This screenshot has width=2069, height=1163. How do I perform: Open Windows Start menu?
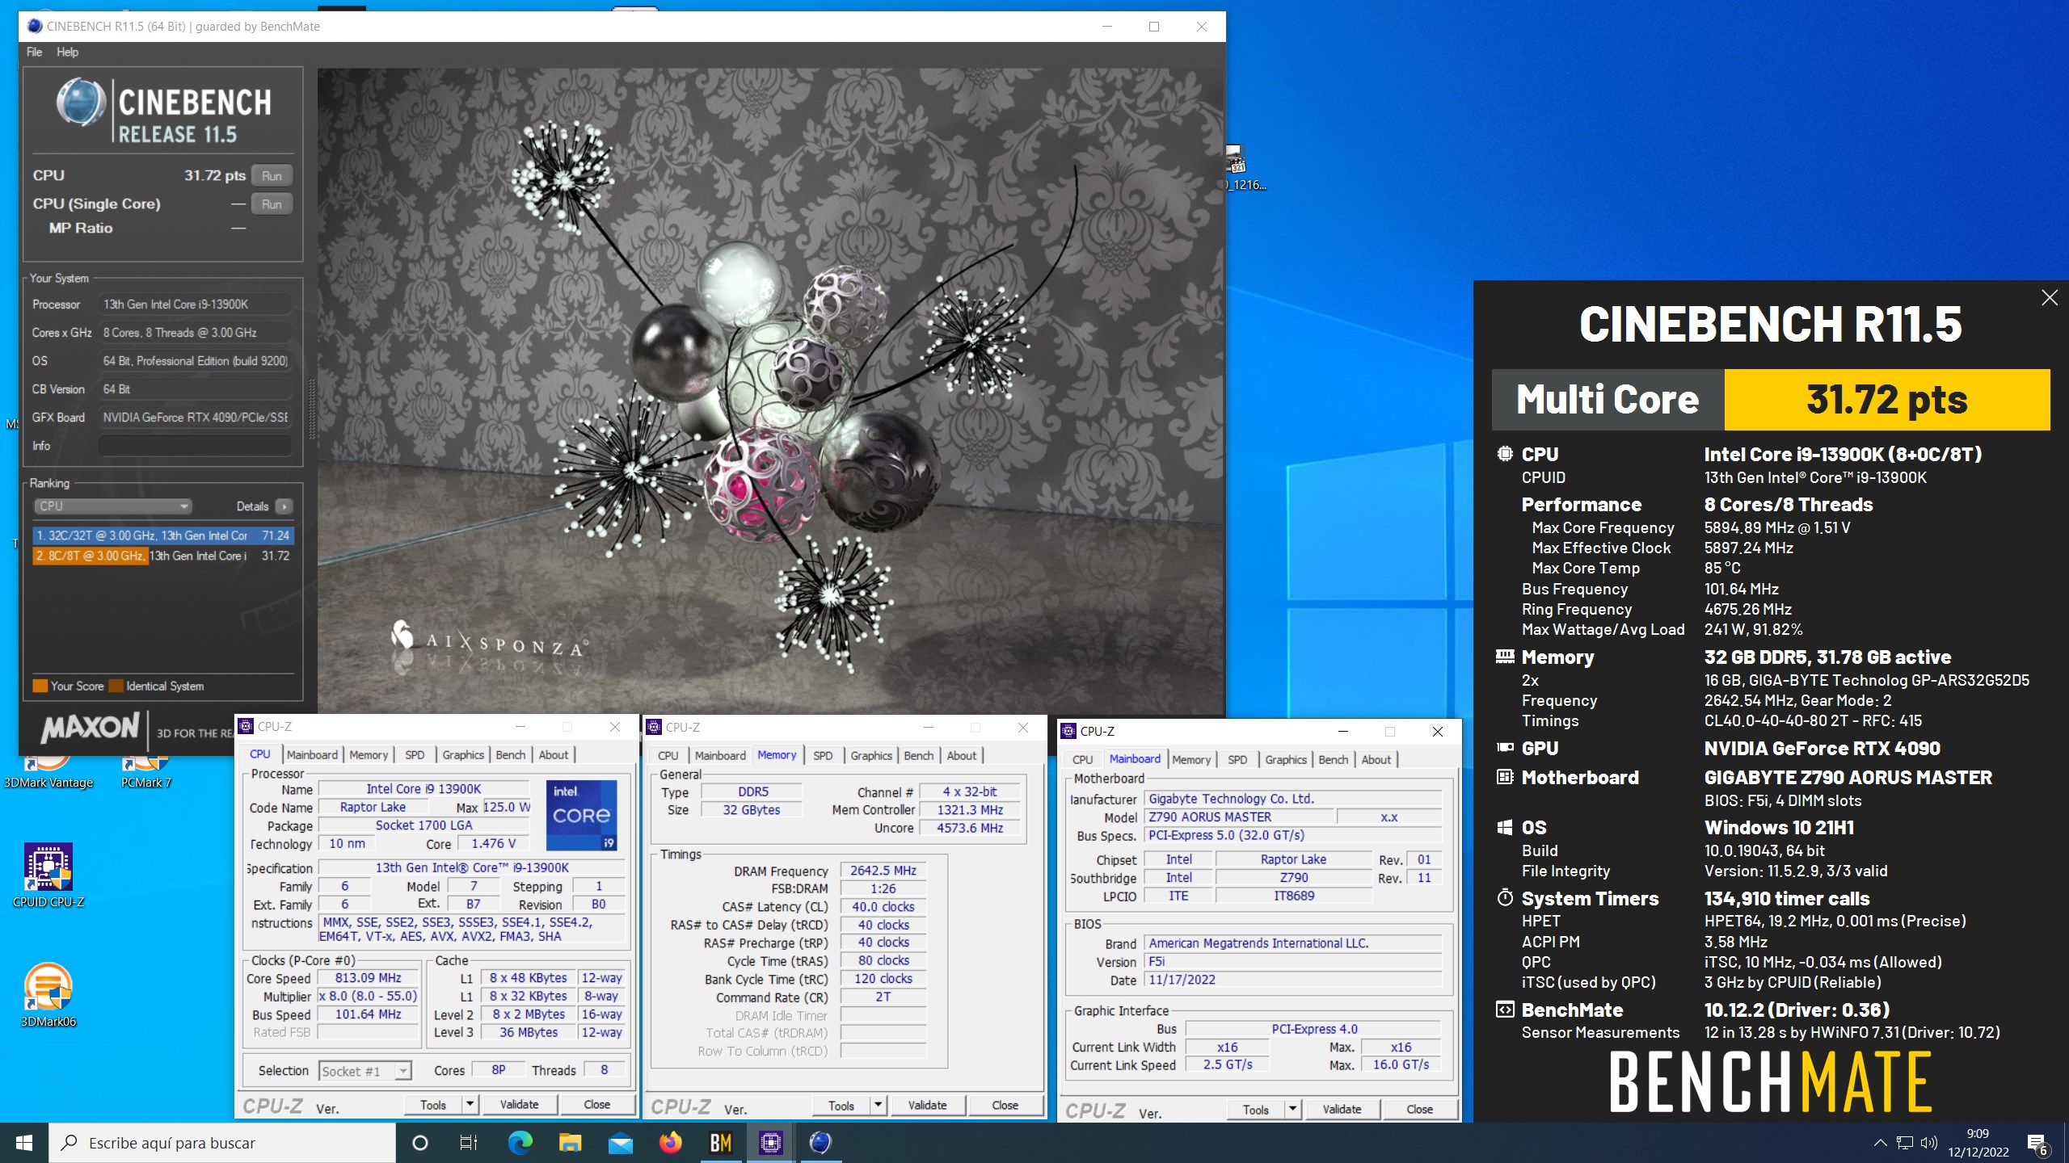24,1143
